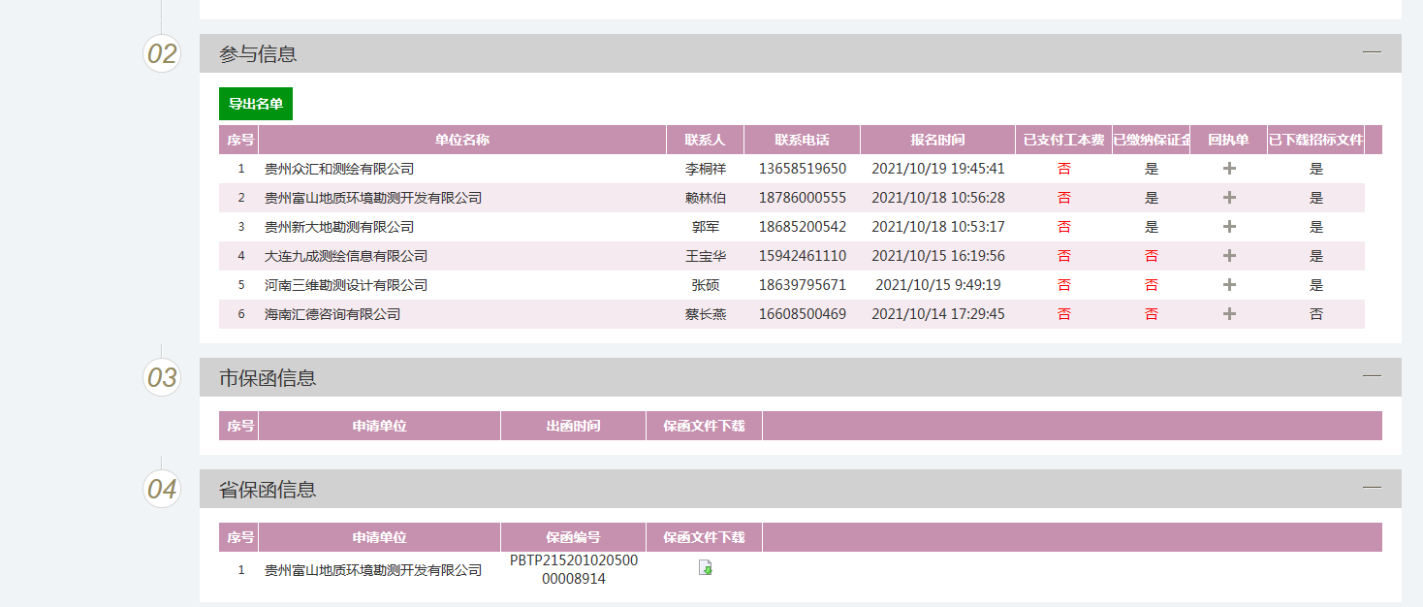1423x607 pixels.
Task: Select company name 河南三维勘测设计有限公司
Action: tap(346, 285)
